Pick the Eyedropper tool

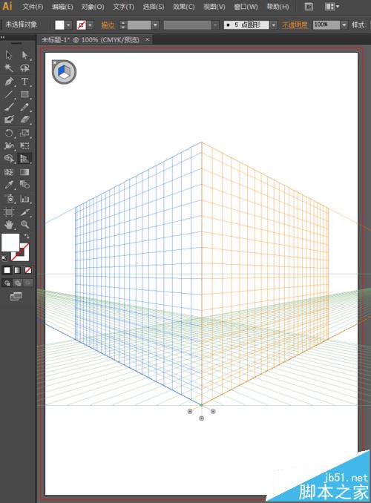9,185
